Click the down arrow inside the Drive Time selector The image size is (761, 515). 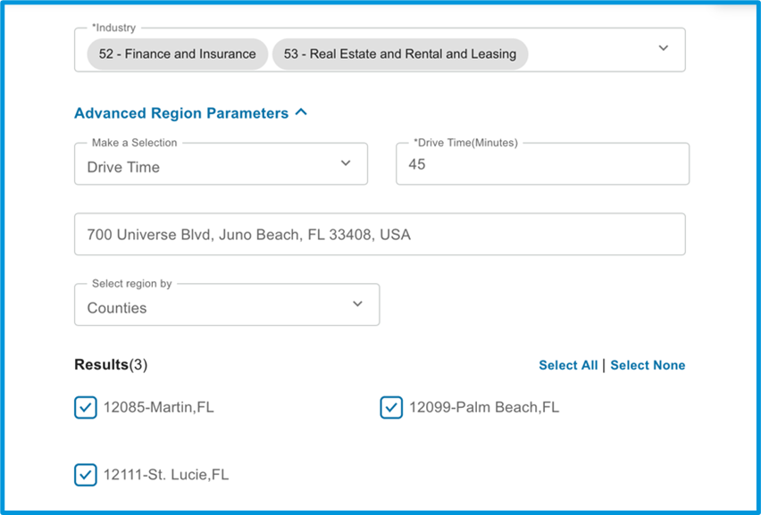[x=346, y=163]
